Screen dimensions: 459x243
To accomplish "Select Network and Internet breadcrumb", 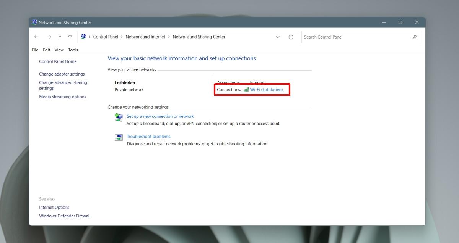I will (x=145, y=37).
